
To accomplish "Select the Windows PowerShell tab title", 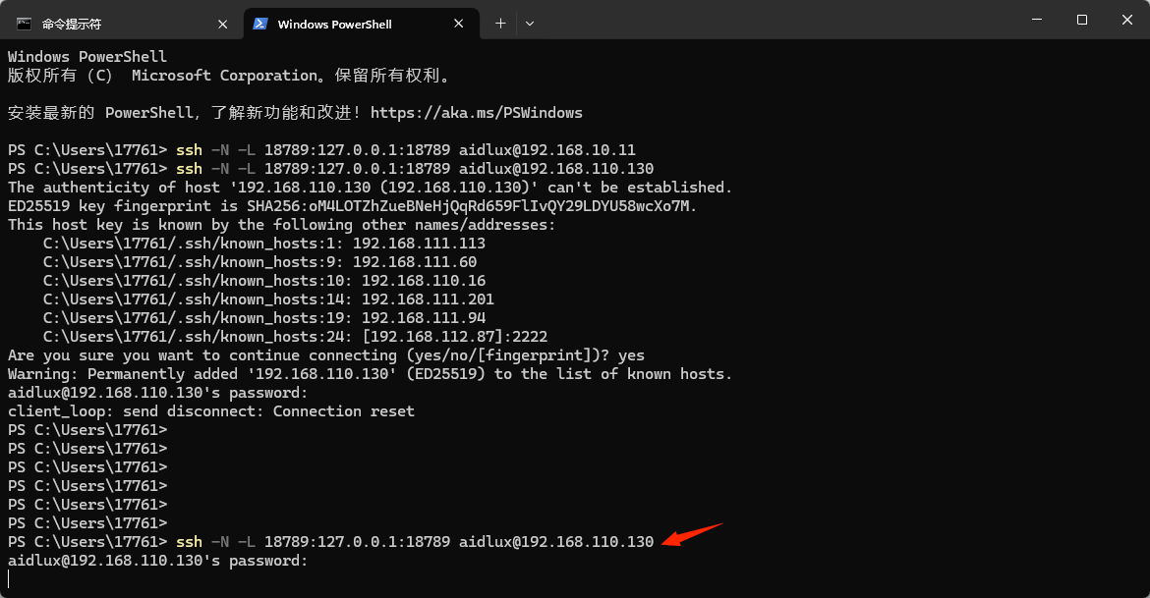I will point(334,24).
